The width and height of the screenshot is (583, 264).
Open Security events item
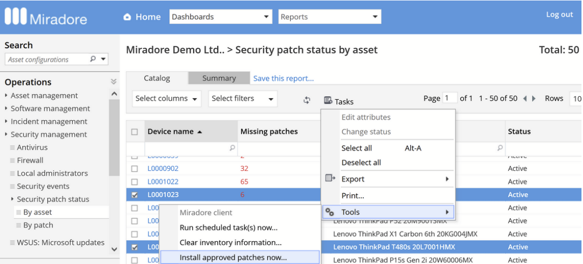(43, 187)
